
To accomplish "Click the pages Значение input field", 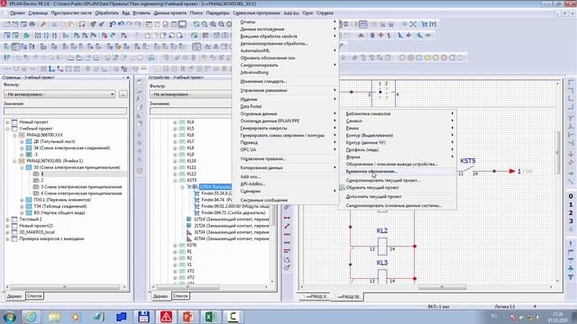I will tap(65, 112).
